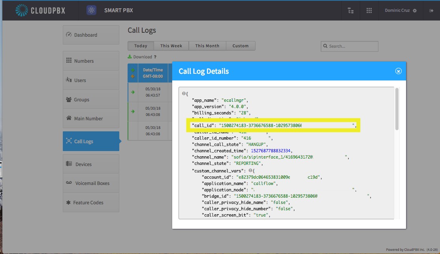Click the Main Number home icon
The height and width of the screenshot is (254, 440).
[x=69, y=118]
